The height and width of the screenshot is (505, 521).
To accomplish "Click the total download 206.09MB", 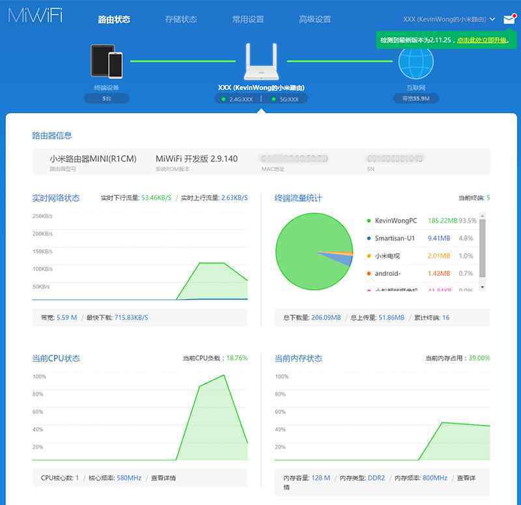I will tap(326, 318).
